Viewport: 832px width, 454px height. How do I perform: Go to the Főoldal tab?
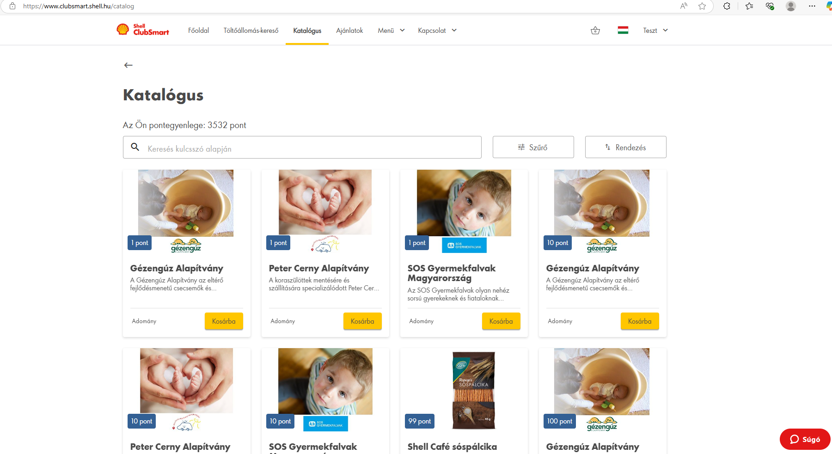click(198, 31)
